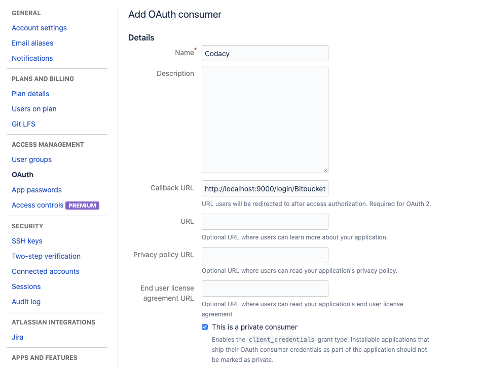
Task: Click the Callback URL field
Action: (265, 188)
